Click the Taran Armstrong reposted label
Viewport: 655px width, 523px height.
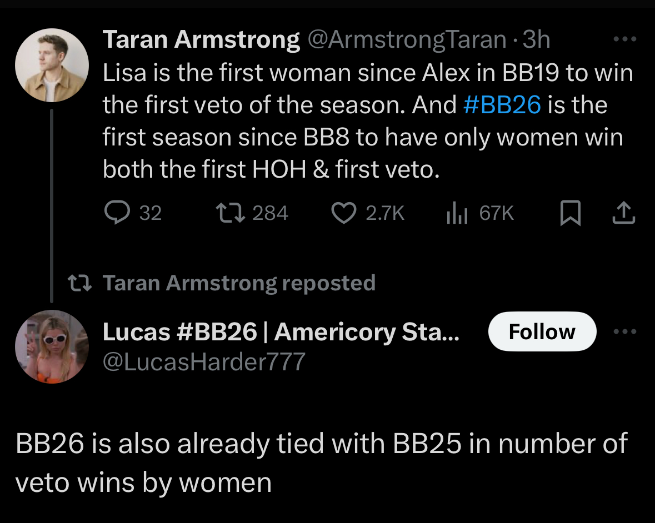pyautogui.click(x=239, y=283)
